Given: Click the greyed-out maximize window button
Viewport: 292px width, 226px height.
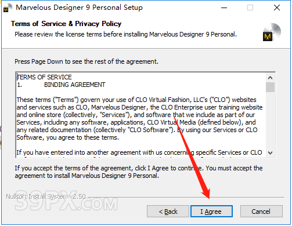Looking at the screenshot, I should pyautogui.click(x=250, y=8).
